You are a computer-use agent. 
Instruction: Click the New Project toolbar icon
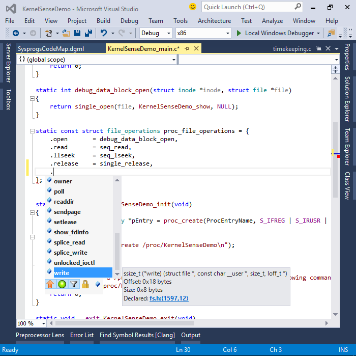[x=48, y=33]
